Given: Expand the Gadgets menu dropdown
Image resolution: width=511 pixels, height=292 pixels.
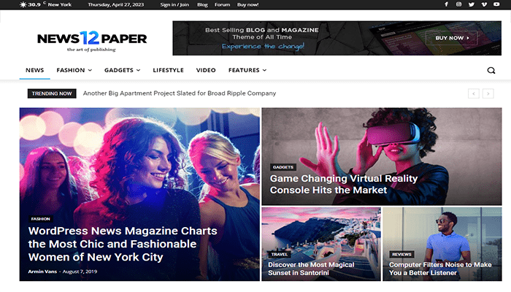Looking at the screenshot, I should tap(122, 70).
